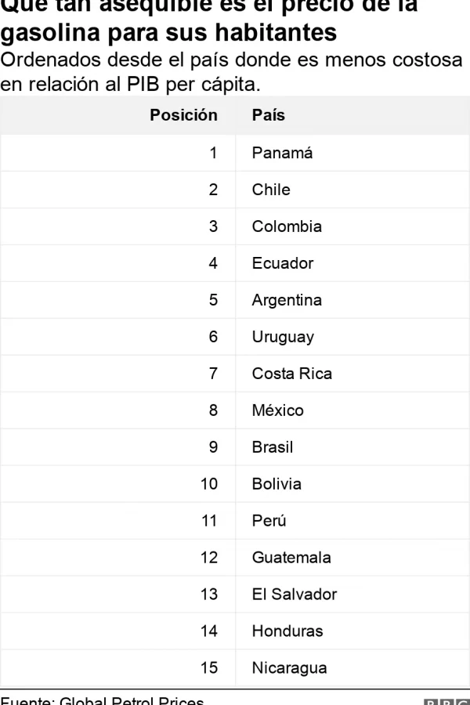Click the Perú row
Viewport: 470px width, 705px height.
pyautogui.click(x=235, y=521)
